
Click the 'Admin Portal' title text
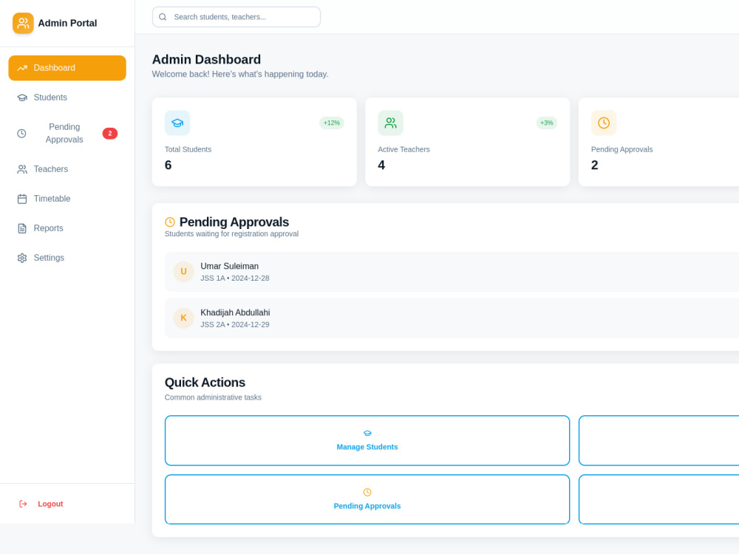[67, 23]
